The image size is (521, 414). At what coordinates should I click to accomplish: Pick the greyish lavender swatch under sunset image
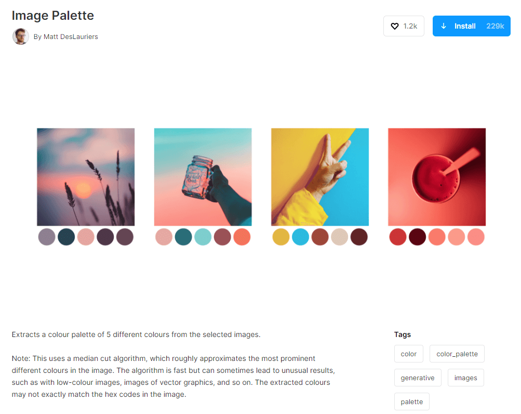point(47,237)
